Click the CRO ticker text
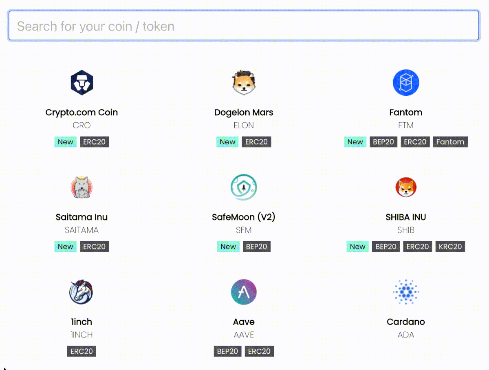 pos(81,126)
